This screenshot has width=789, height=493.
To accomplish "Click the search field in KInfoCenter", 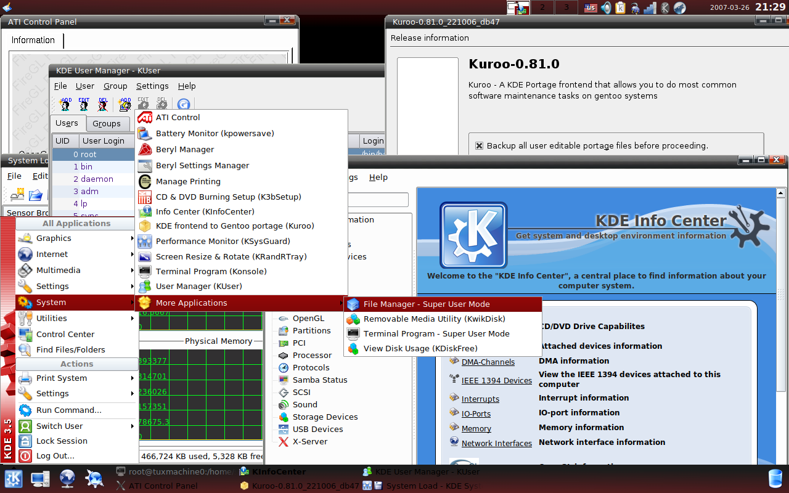I will coord(377,200).
